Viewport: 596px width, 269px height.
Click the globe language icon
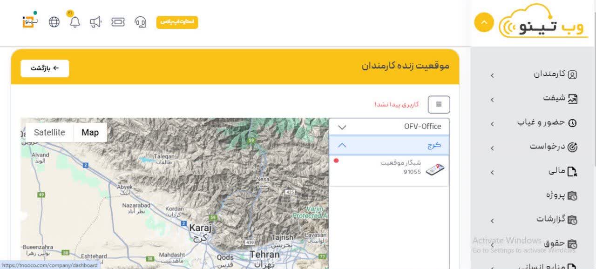coord(54,22)
